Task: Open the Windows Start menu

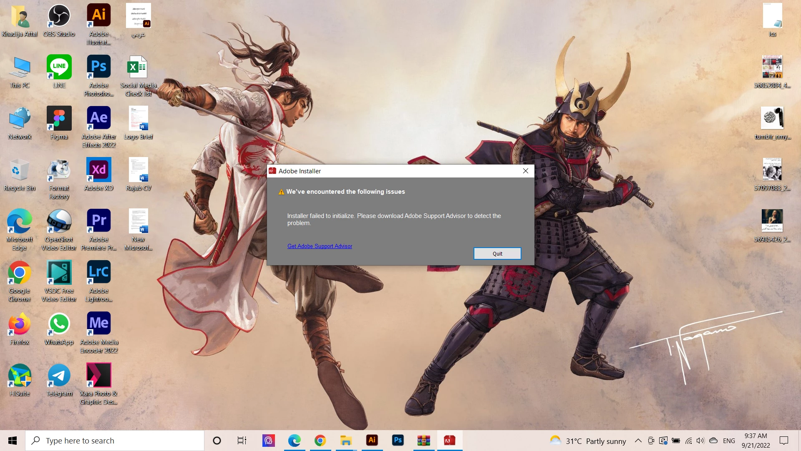Action: (x=13, y=441)
